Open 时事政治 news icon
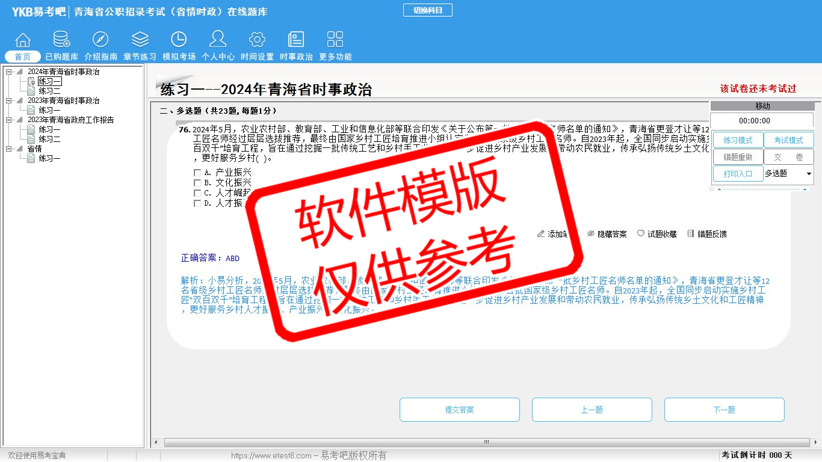The height and width of the screenshot is (462, 822). click(x=296, y=40)
